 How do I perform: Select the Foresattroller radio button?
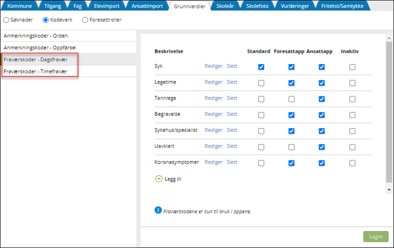point(85,20)
